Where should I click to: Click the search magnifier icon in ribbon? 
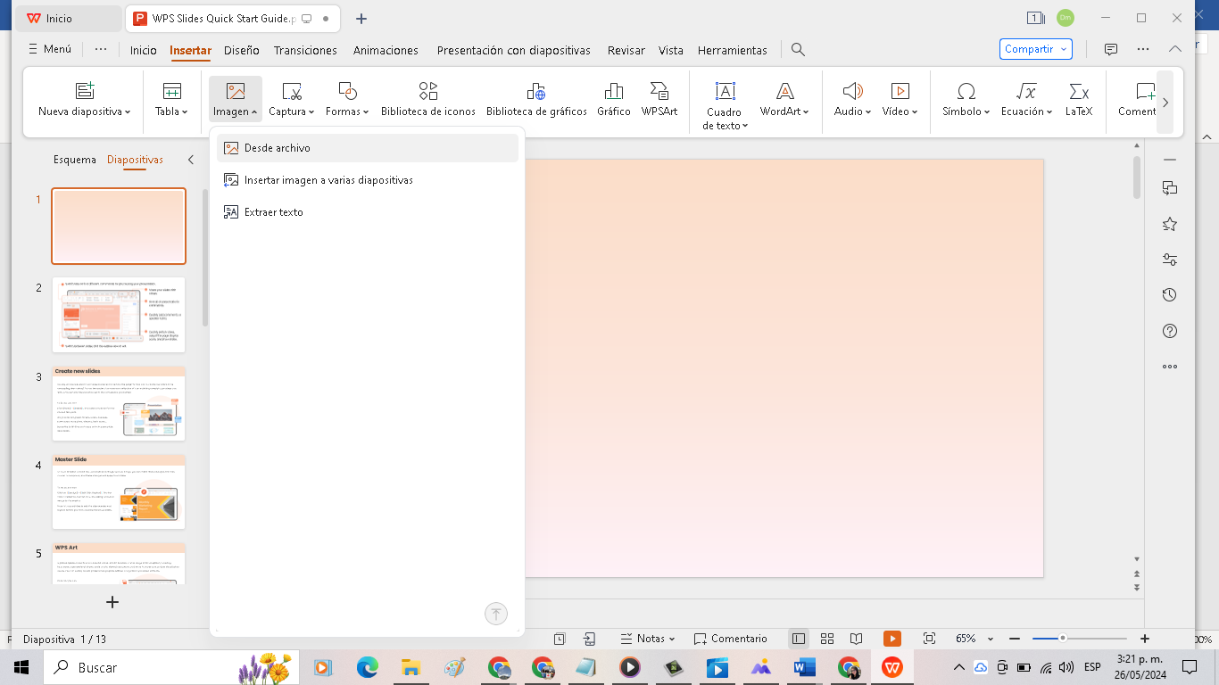[799, 50]
